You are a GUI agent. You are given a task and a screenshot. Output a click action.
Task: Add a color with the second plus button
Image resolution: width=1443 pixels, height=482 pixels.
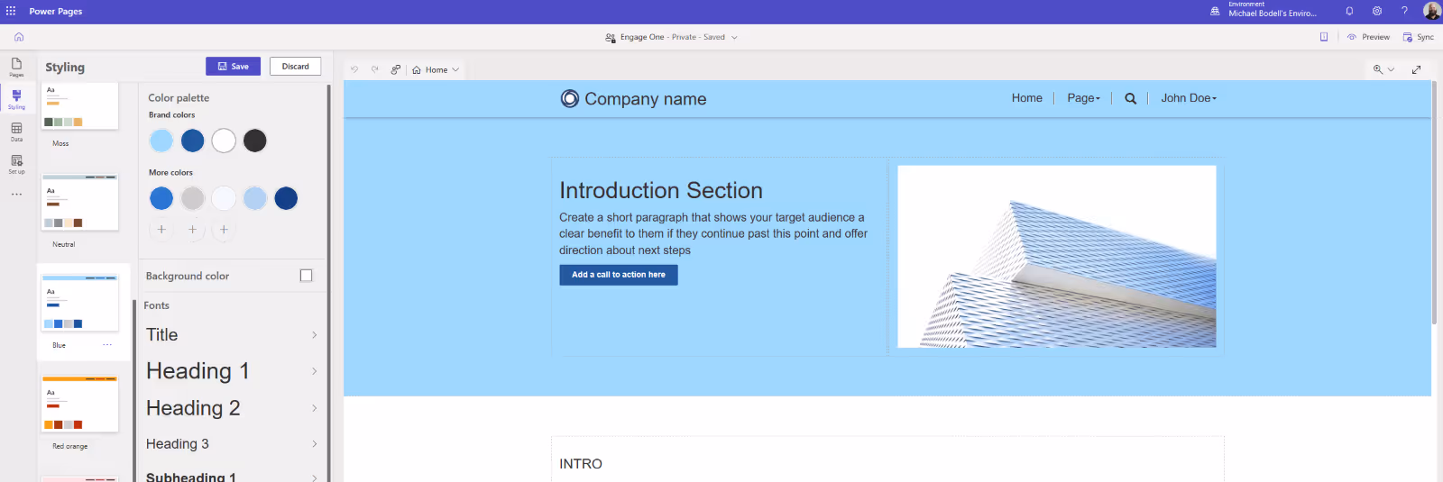point(193,230)
